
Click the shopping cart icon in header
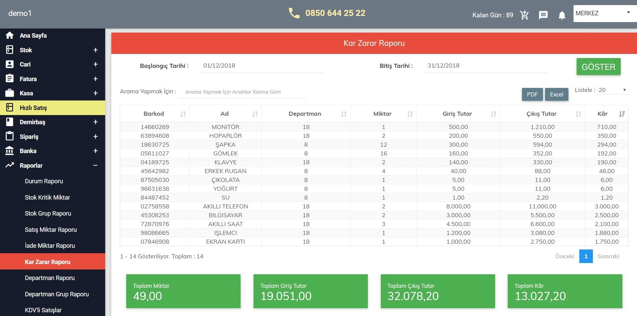pyautogui.click(x=524, y=15)
